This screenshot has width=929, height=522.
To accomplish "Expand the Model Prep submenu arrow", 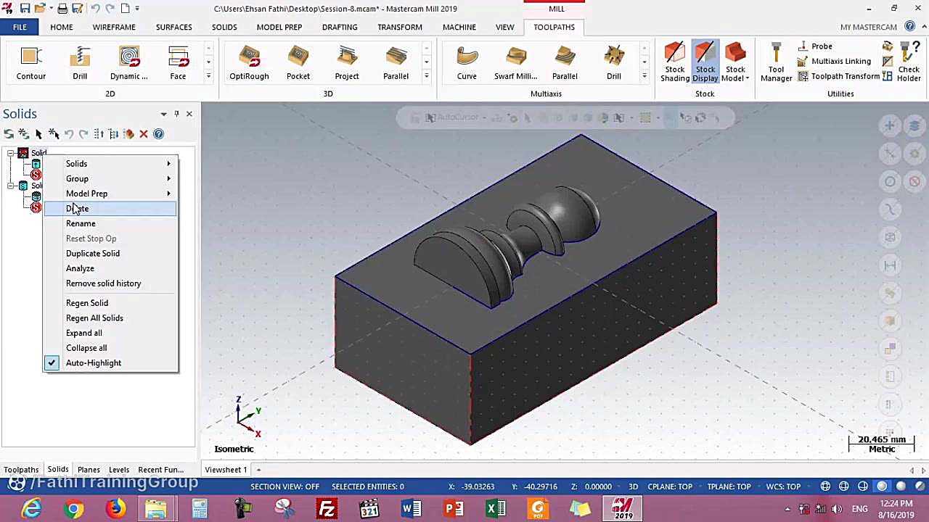I will (x=168, y=194).
